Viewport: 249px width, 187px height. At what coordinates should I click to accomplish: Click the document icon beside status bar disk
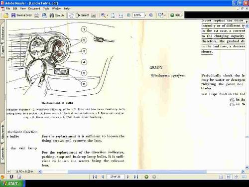coord(19,177)
